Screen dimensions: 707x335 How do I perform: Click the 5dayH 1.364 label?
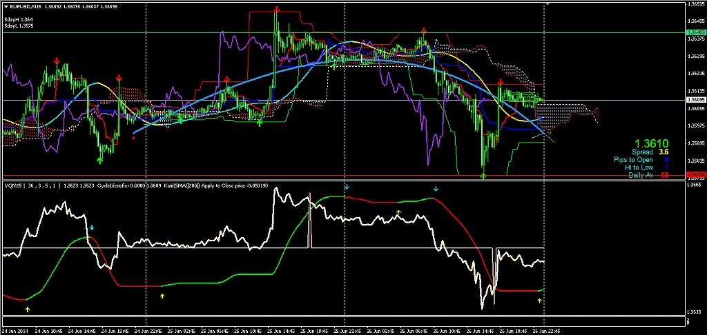pos(17,20)
